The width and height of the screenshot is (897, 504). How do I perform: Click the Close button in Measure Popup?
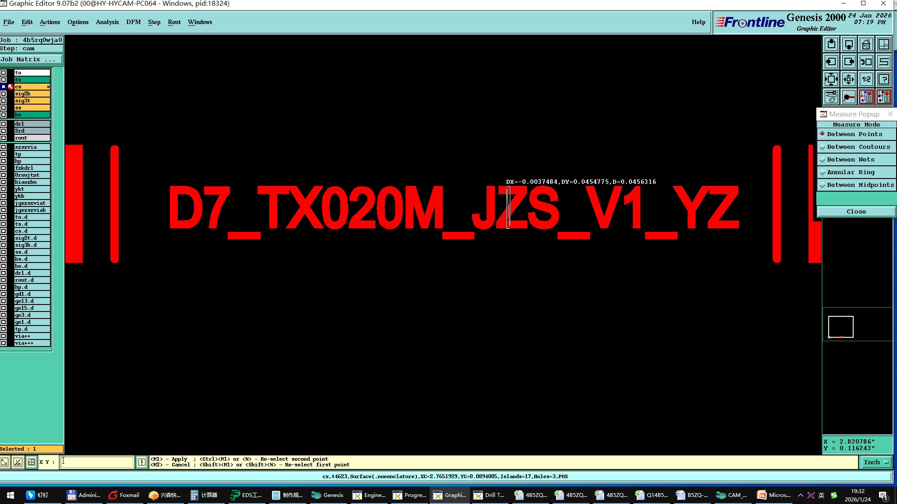click(856, 212)
